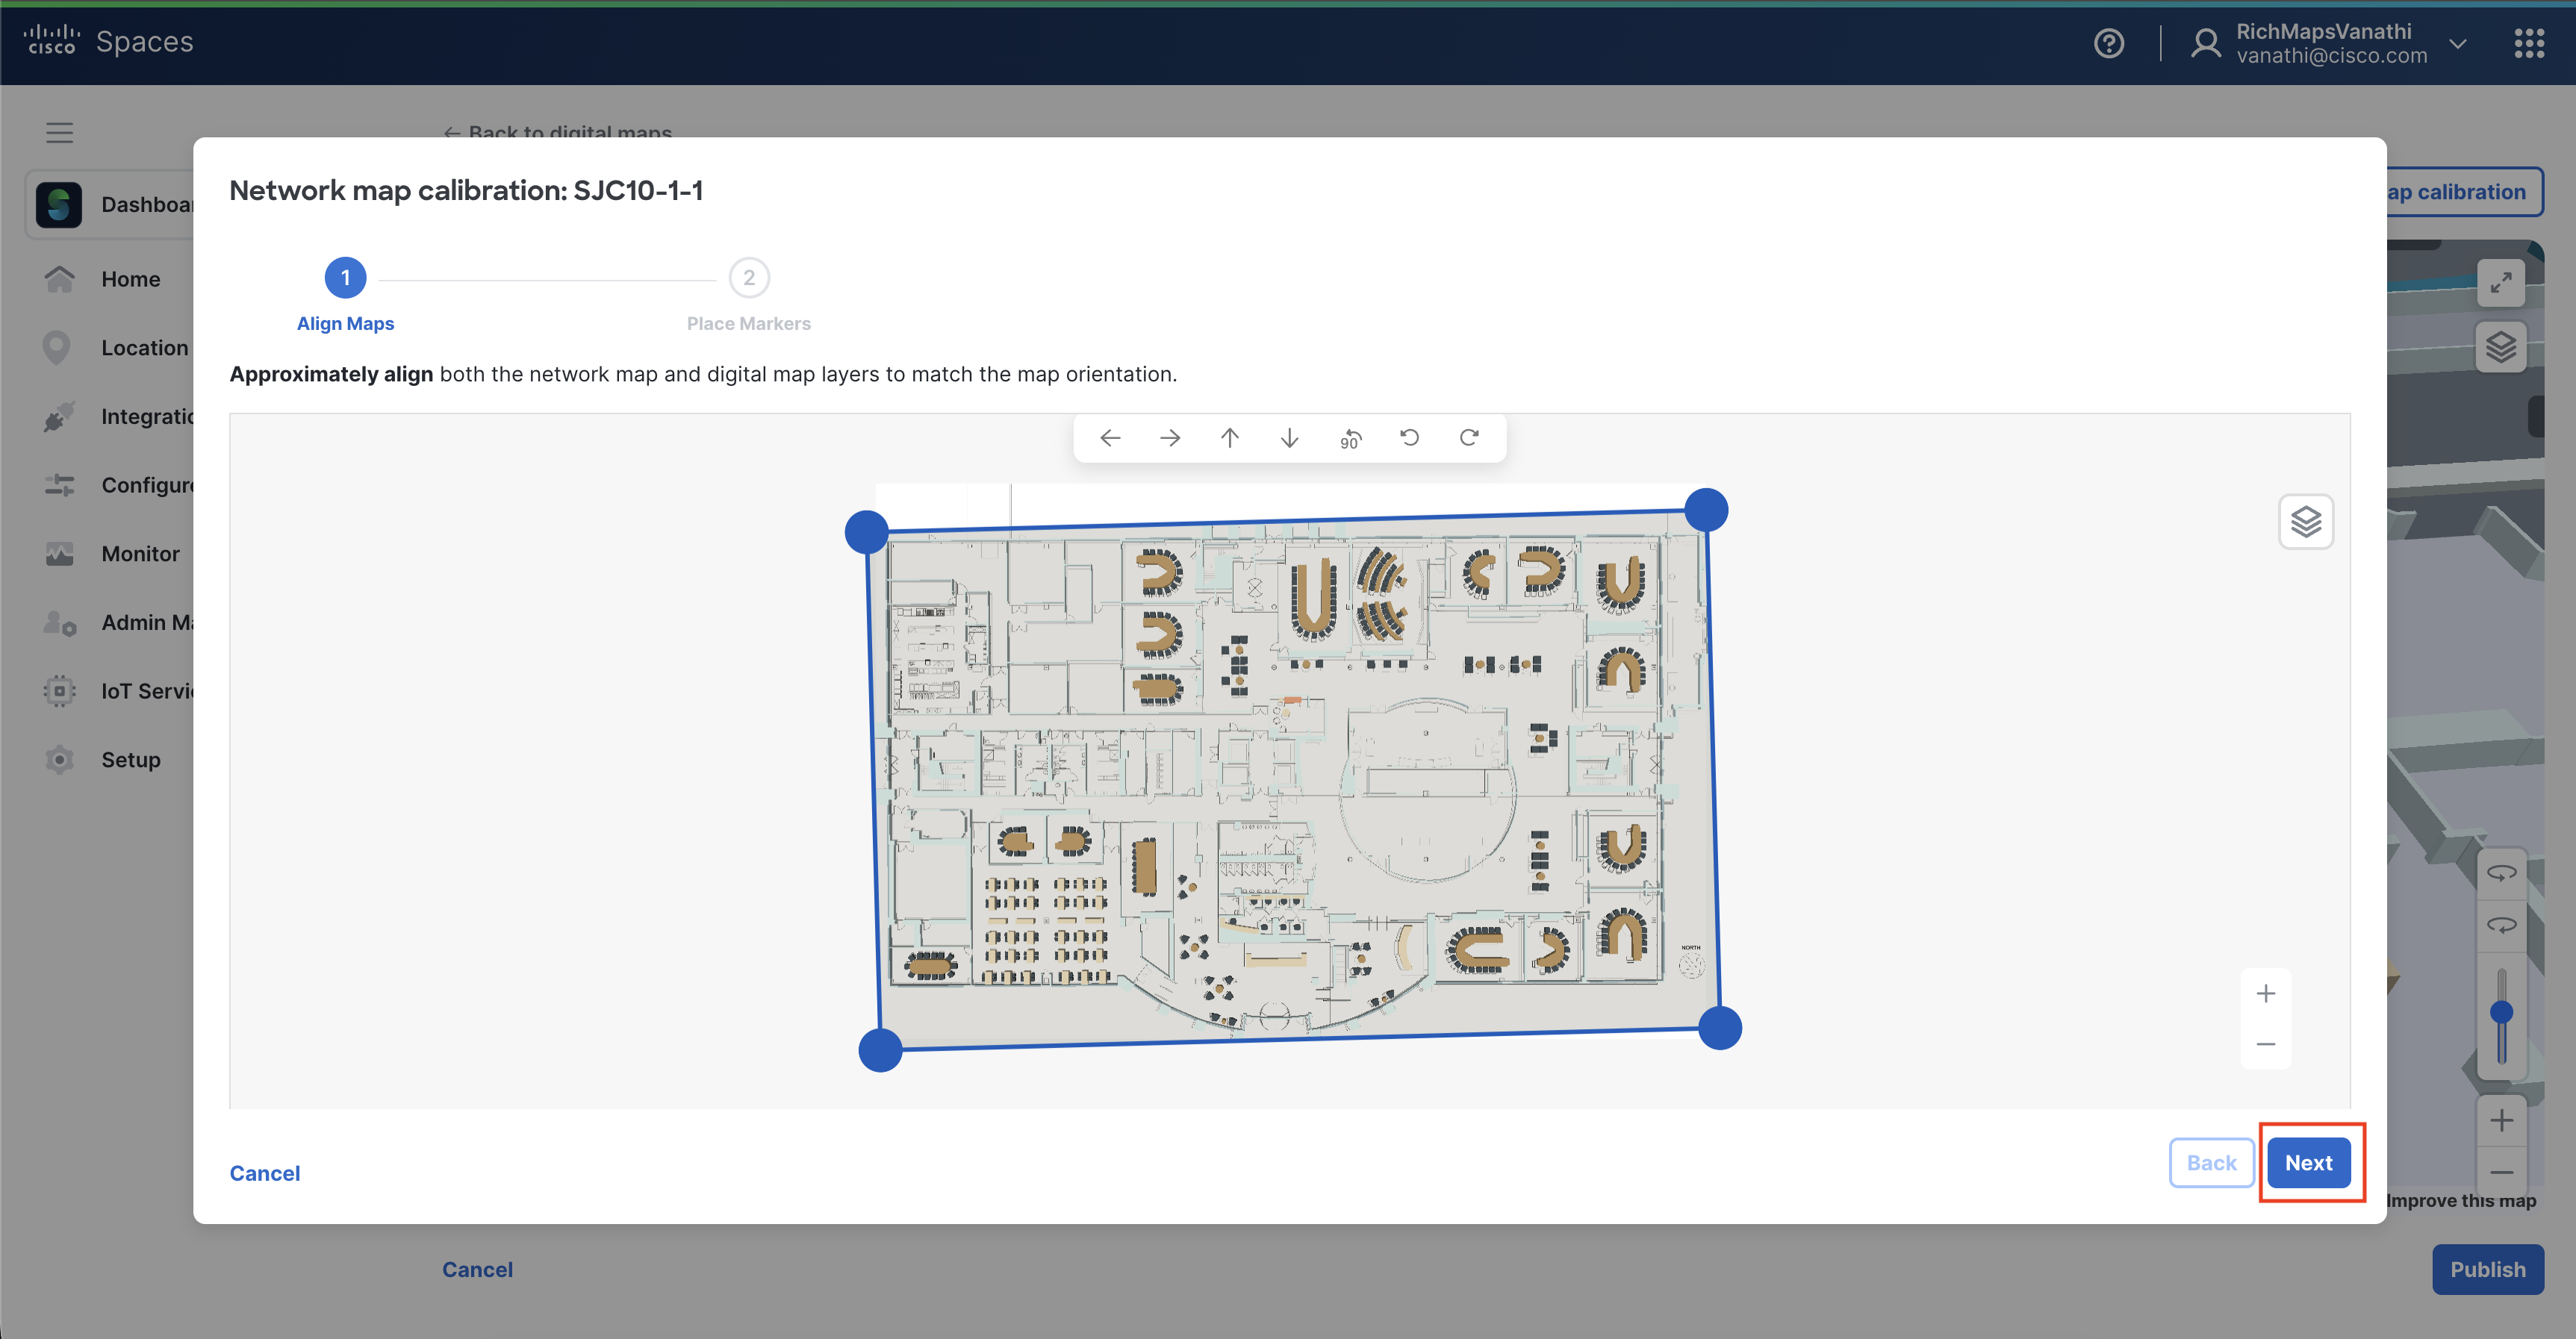Select the top-right blue corner handle
Viewport: 2576px width, 1339px height.
click(1706, 511)
